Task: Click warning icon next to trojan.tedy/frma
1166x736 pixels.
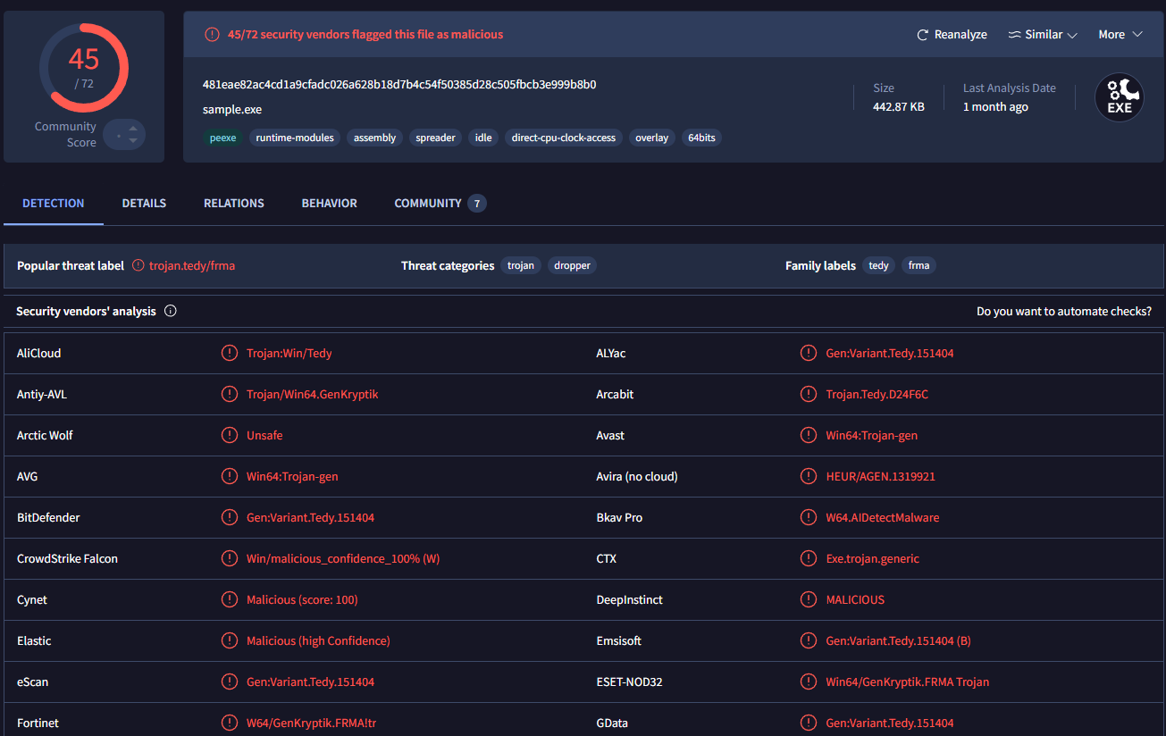Action: tap(138, 265)
